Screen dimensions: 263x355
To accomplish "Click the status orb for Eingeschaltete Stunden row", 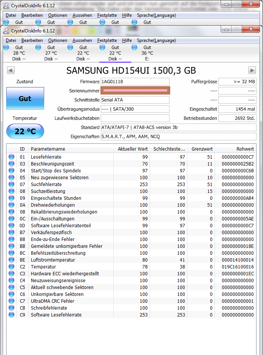I will pyautogui.click(x=11, y=198).
